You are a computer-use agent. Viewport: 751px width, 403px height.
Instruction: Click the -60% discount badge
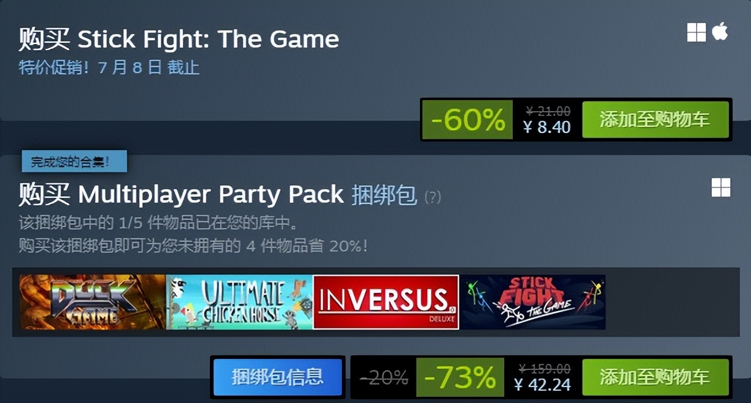pyautogui.click(x=468, y=120)
